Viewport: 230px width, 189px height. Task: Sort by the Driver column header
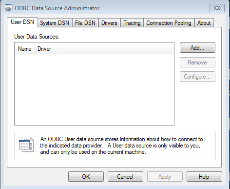[x=104, y=49]
